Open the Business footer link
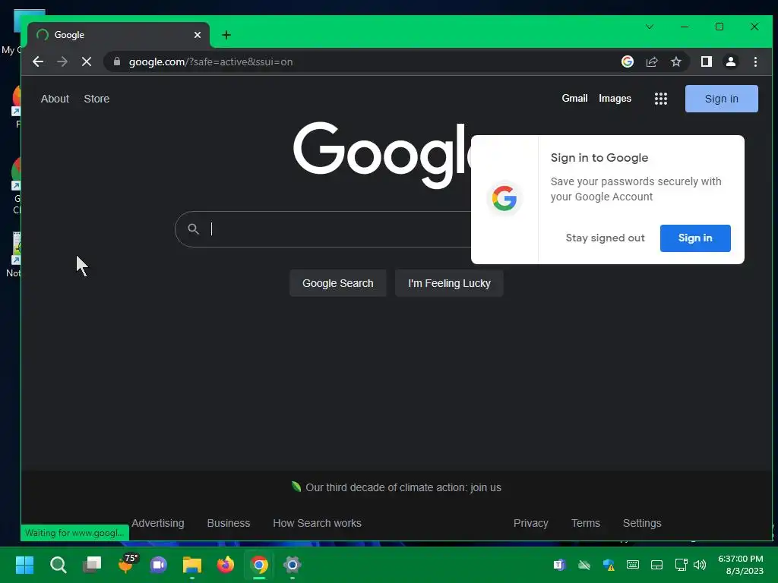 click(x=228, y=523)
